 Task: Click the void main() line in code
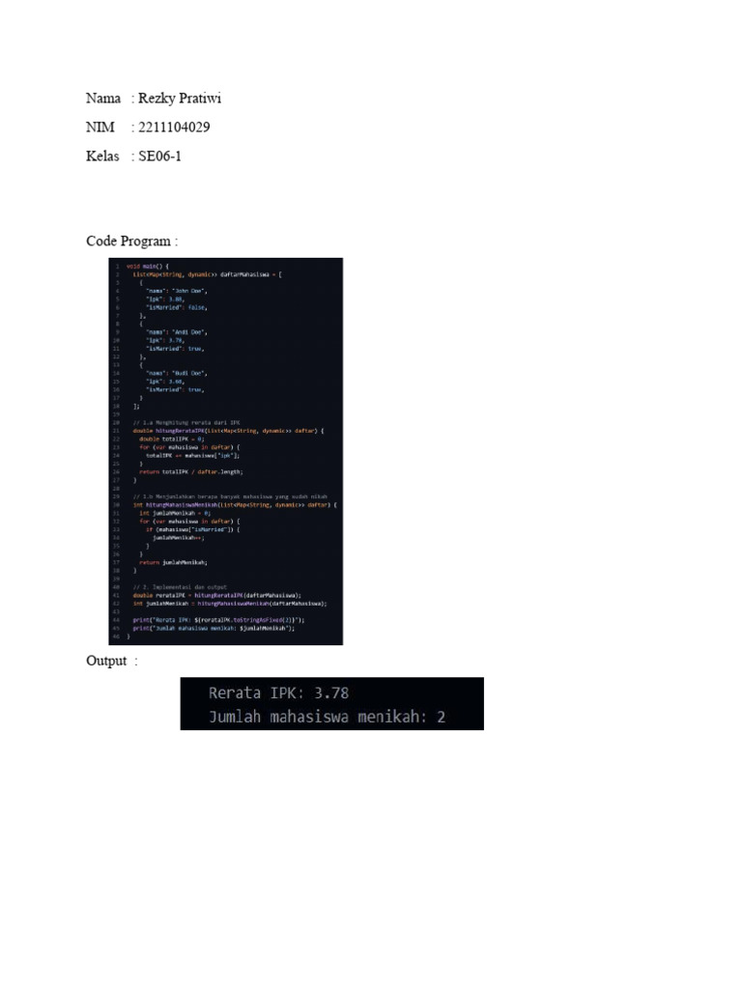148,267
